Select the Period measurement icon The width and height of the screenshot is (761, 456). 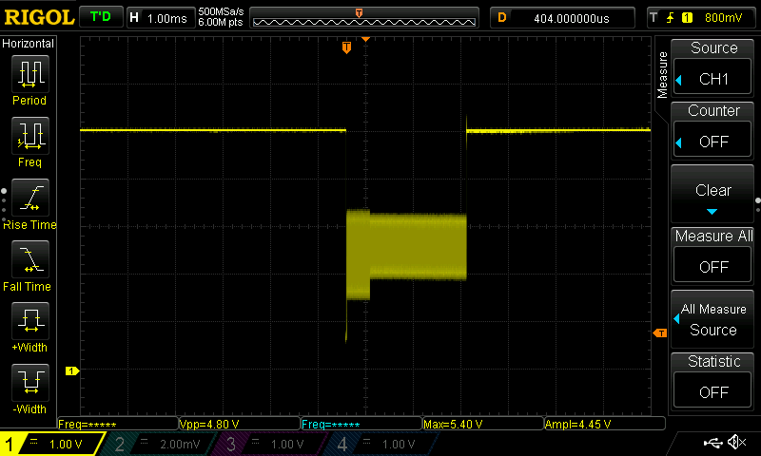(29, 74)
